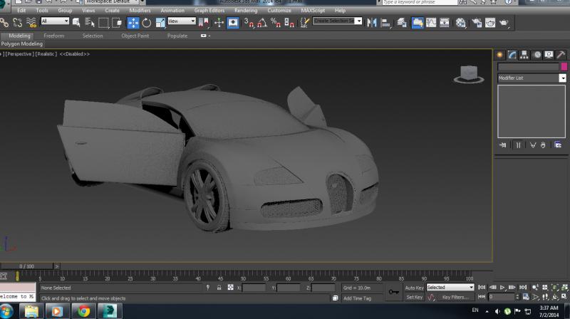Open the Select by Name dialog
Image resolution: width=570 pixels, height=319 pixels.
[90, 23]
